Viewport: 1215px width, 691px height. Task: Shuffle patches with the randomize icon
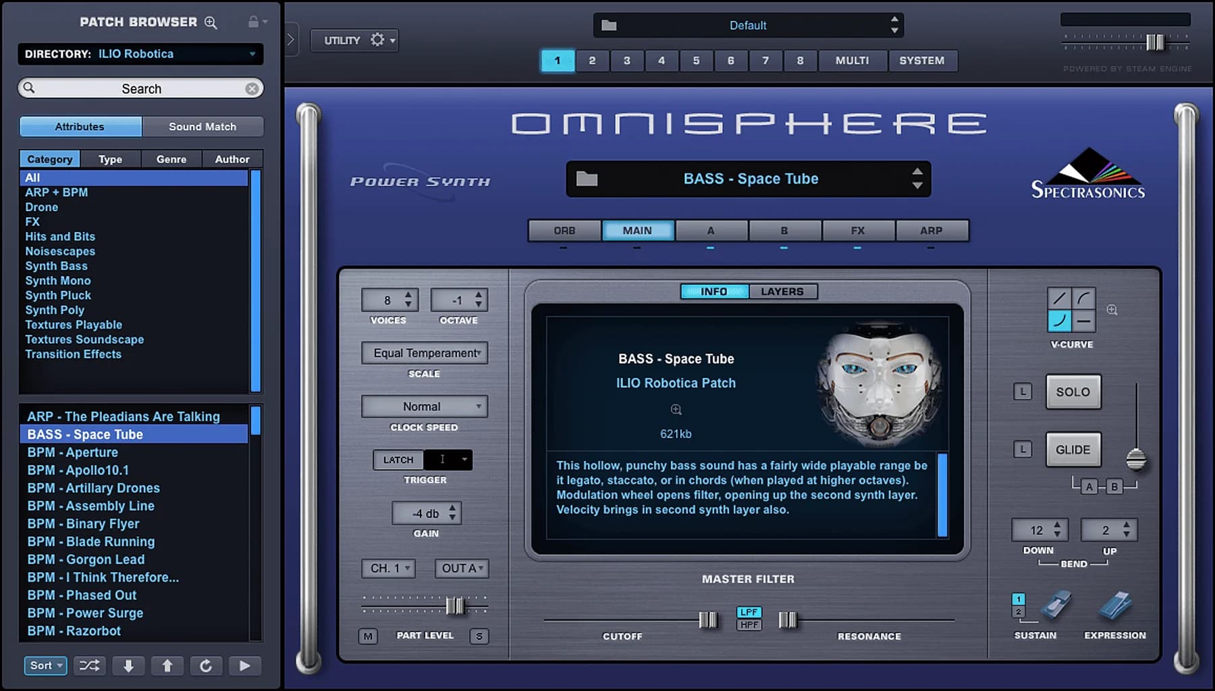[90, 665]
